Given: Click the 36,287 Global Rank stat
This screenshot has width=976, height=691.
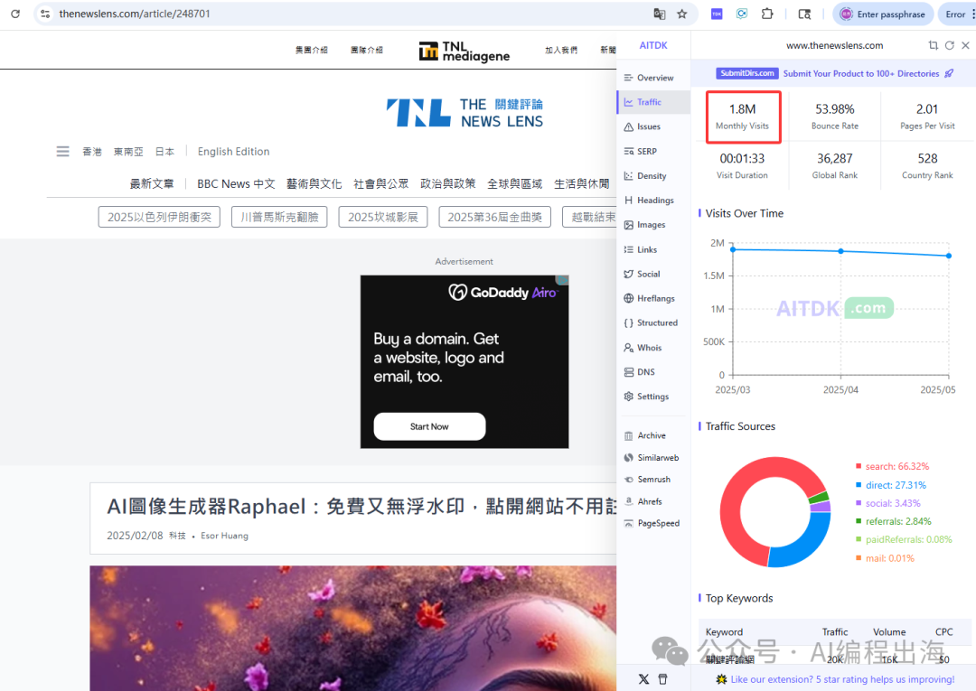Looking at the screenshot, I should [835, 165].
